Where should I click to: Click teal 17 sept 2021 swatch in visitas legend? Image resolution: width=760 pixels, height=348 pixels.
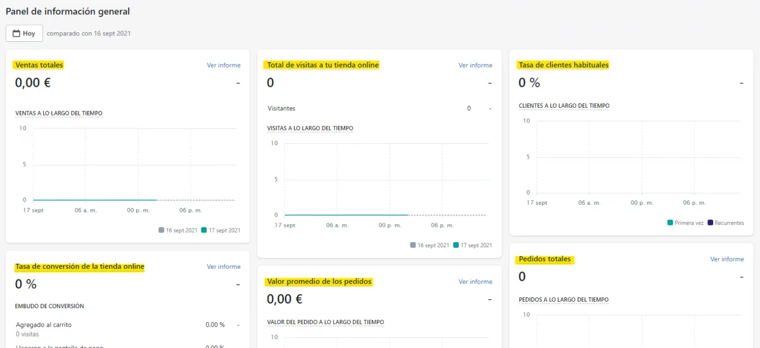(x=456, y=245)
